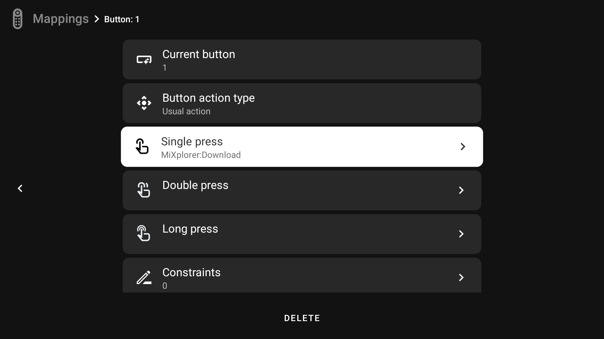Click the Constraints pencil icon

tap(144, 277)
